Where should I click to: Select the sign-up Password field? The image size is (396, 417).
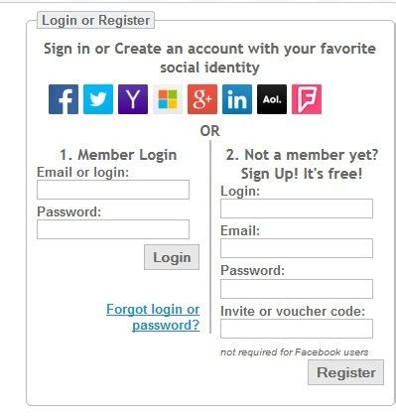[x=297, y=289]
